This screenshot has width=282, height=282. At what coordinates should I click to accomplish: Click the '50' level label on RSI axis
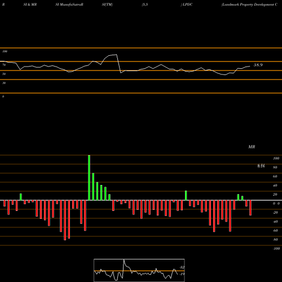click(x=4, y=74)
